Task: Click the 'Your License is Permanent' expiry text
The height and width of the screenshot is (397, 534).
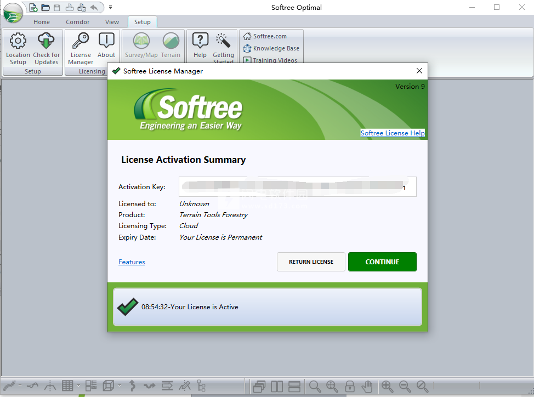Action: pyautogui.click(x=221, y=237)
